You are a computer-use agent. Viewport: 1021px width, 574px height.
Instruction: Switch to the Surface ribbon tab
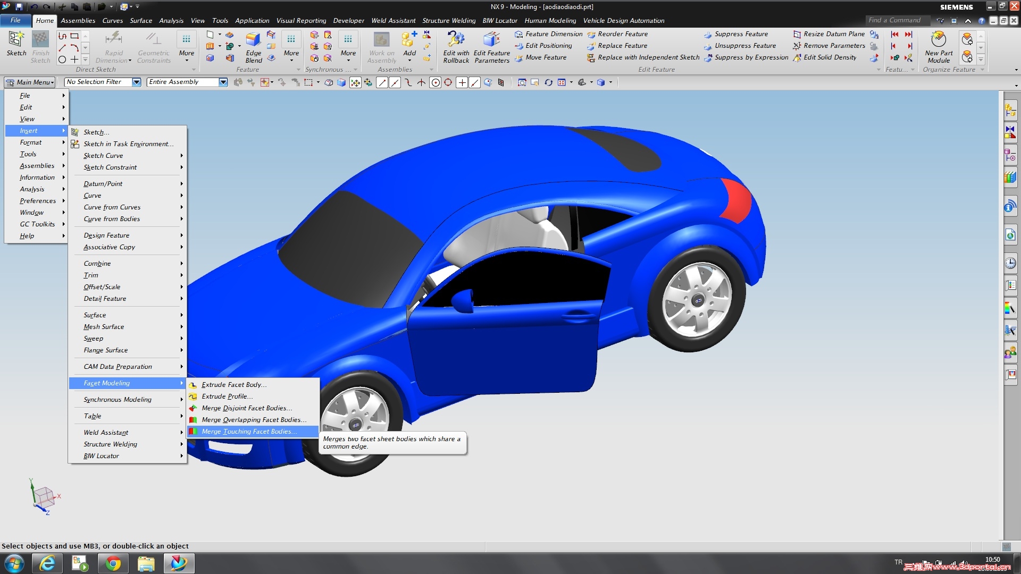tap(141, 21)
